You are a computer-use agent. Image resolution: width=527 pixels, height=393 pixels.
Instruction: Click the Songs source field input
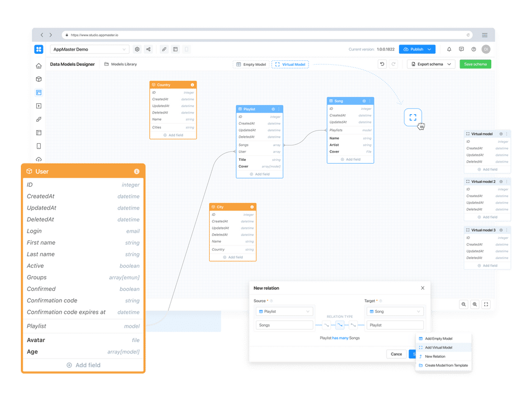[x=284, y=325]
